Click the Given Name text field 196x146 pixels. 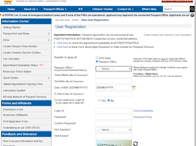tap(114, 75)
